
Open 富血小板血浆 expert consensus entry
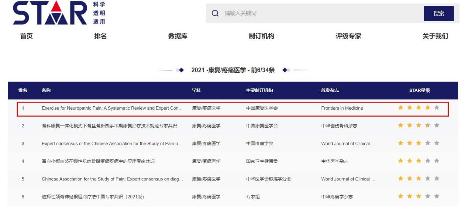click(x=98, y=161)
